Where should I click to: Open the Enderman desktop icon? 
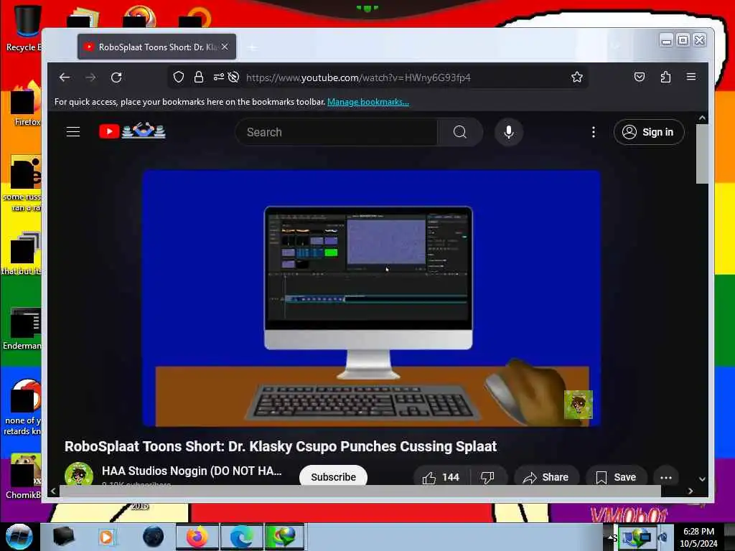pyautogui.click(x=22, y=328)
